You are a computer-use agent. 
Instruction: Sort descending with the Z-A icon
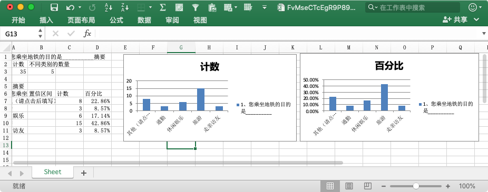pos(125,7)
